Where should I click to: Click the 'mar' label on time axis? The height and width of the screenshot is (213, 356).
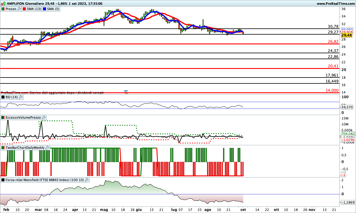(39, 209)
